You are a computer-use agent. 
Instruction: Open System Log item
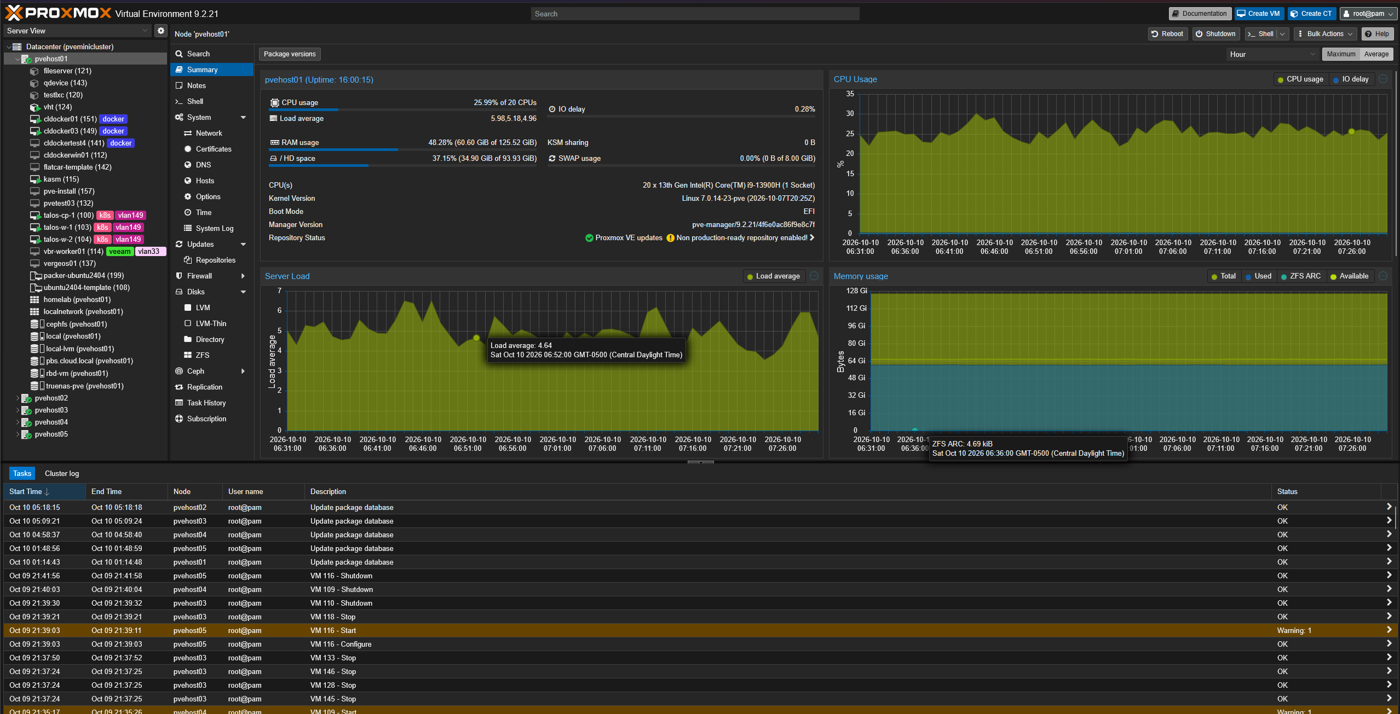[214, 228]
